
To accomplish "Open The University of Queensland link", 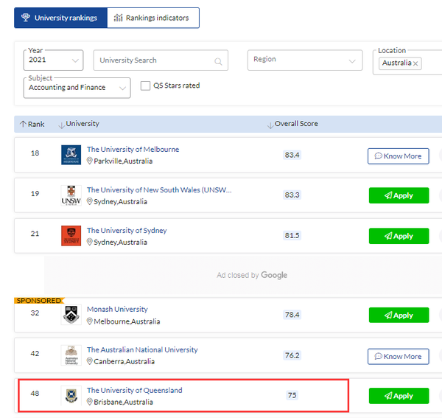I will coord(135,391).
